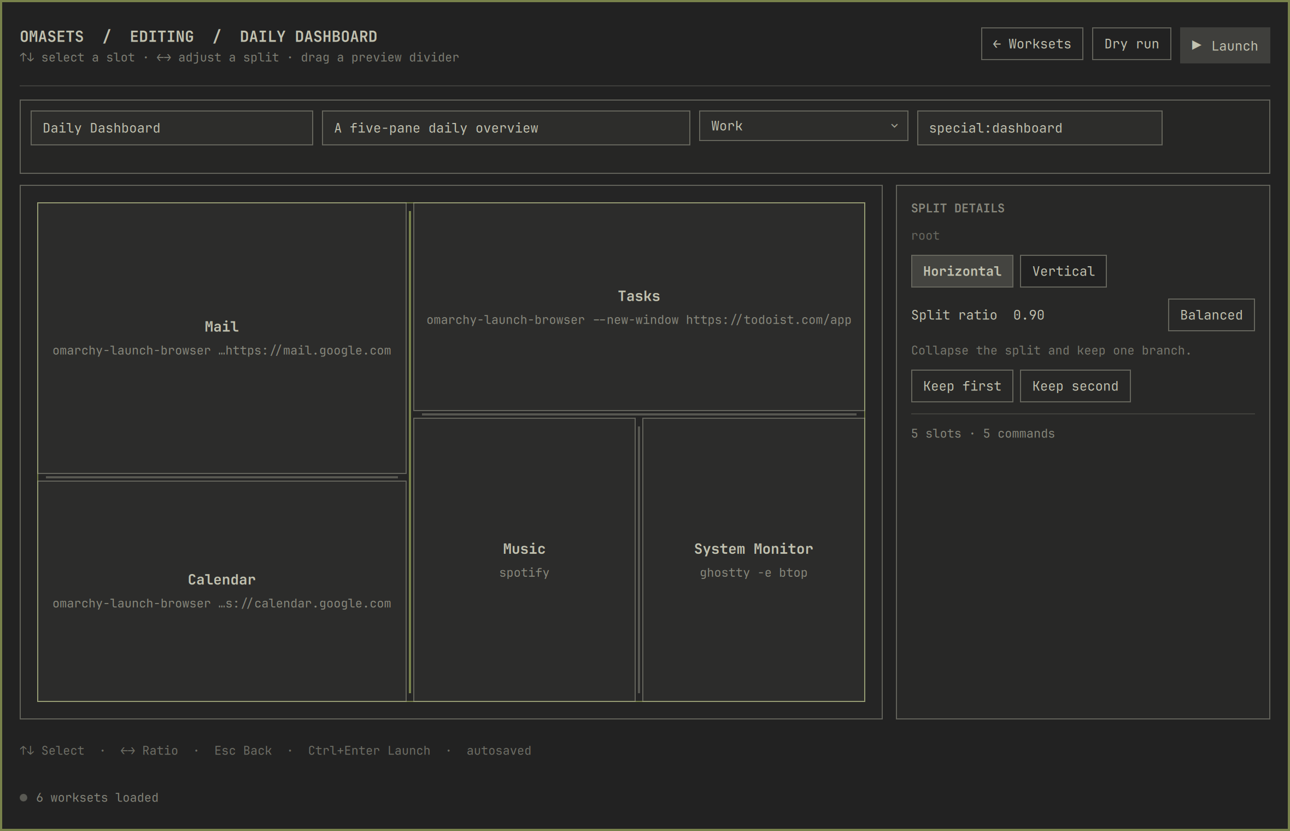Screen dimensions: 1290x831
Task: Click the OMASETS breadcrumb
Action: tap(52, 37)
